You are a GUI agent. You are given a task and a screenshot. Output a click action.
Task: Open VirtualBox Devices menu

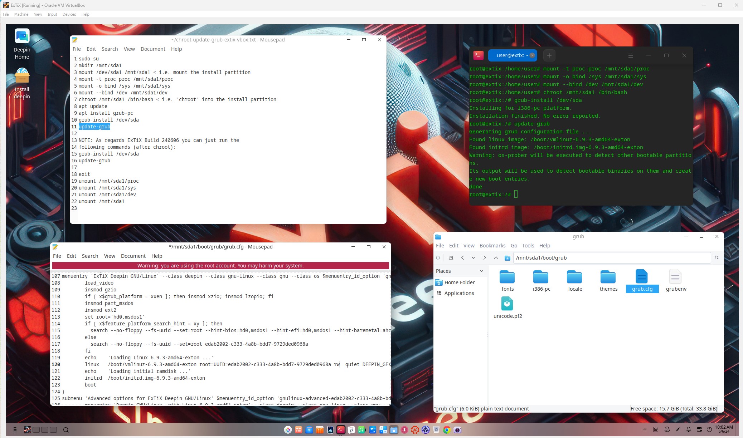click(x=69, y=14)
